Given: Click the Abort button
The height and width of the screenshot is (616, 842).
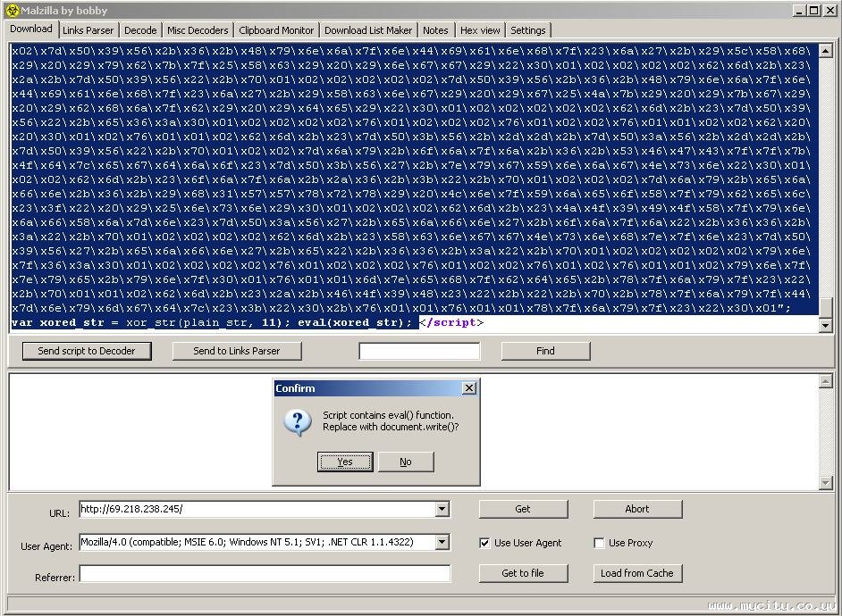Looking at the screenshot, I should coord(637,509).
